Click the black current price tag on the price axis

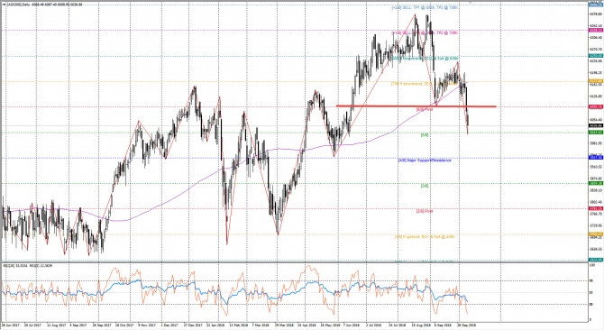coord(596,126)
